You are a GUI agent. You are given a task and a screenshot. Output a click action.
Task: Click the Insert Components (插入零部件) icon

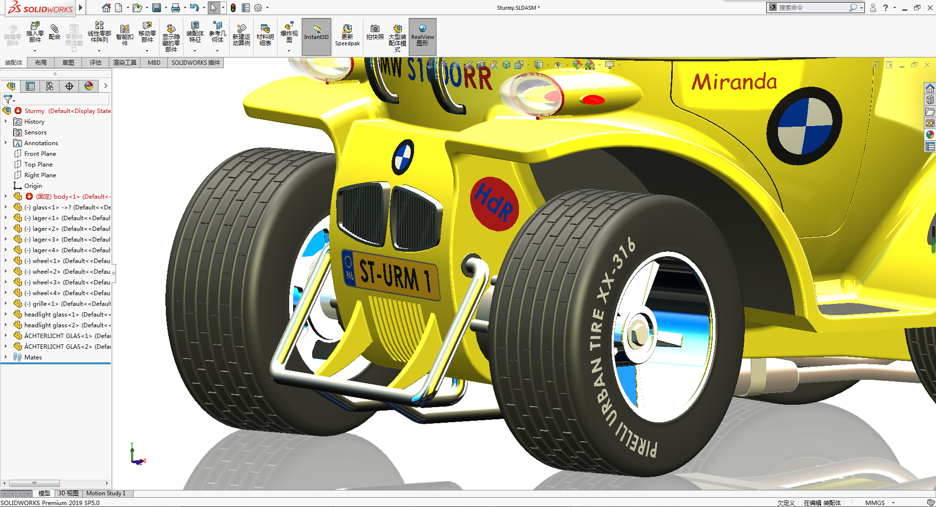pyautogui.click(x=35, y=33)
